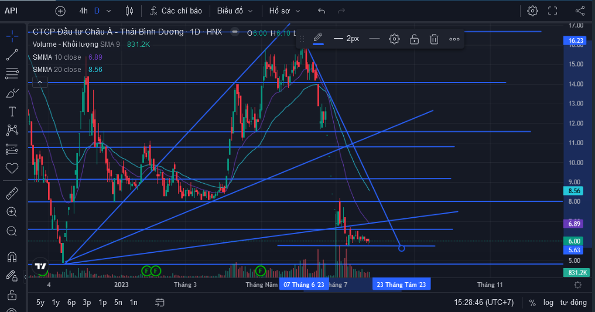Open the Hồ sơ dropdown
The width and height of the screenshot is (595, 312).
(x=285, y=11)
